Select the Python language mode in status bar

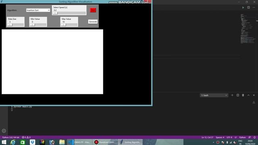242,137
